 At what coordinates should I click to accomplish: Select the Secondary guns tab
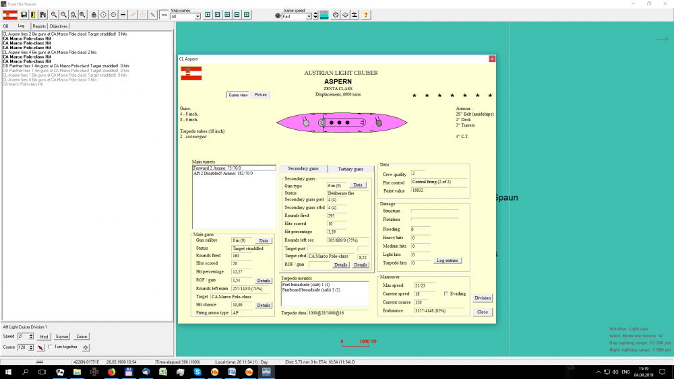pos(303,169)
